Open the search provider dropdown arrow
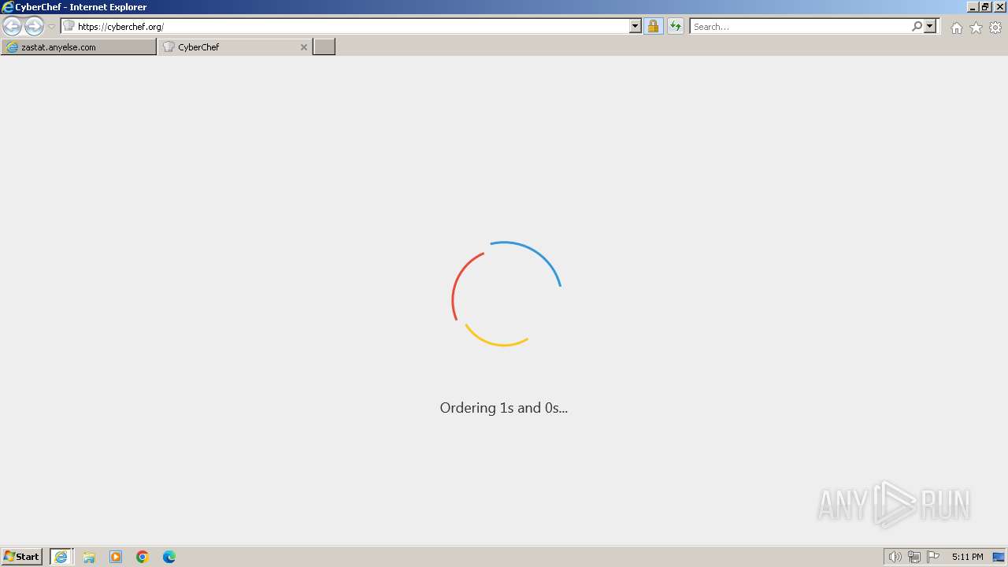 click(x=930, y=26)
